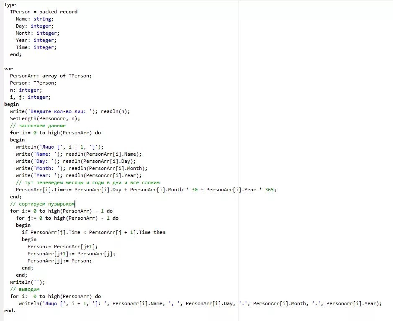Place cursor on 'TPerson = packed record' line

coord(44,12)
